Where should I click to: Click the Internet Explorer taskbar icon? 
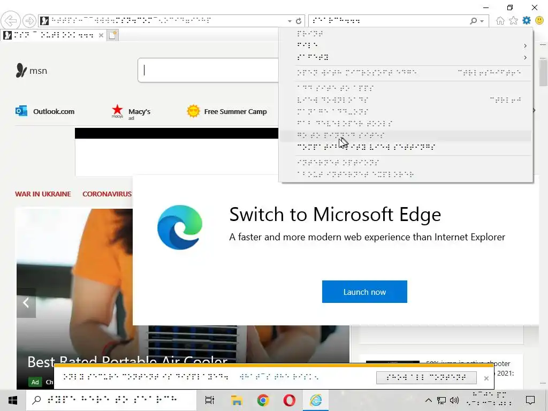[x=316, y=400]
